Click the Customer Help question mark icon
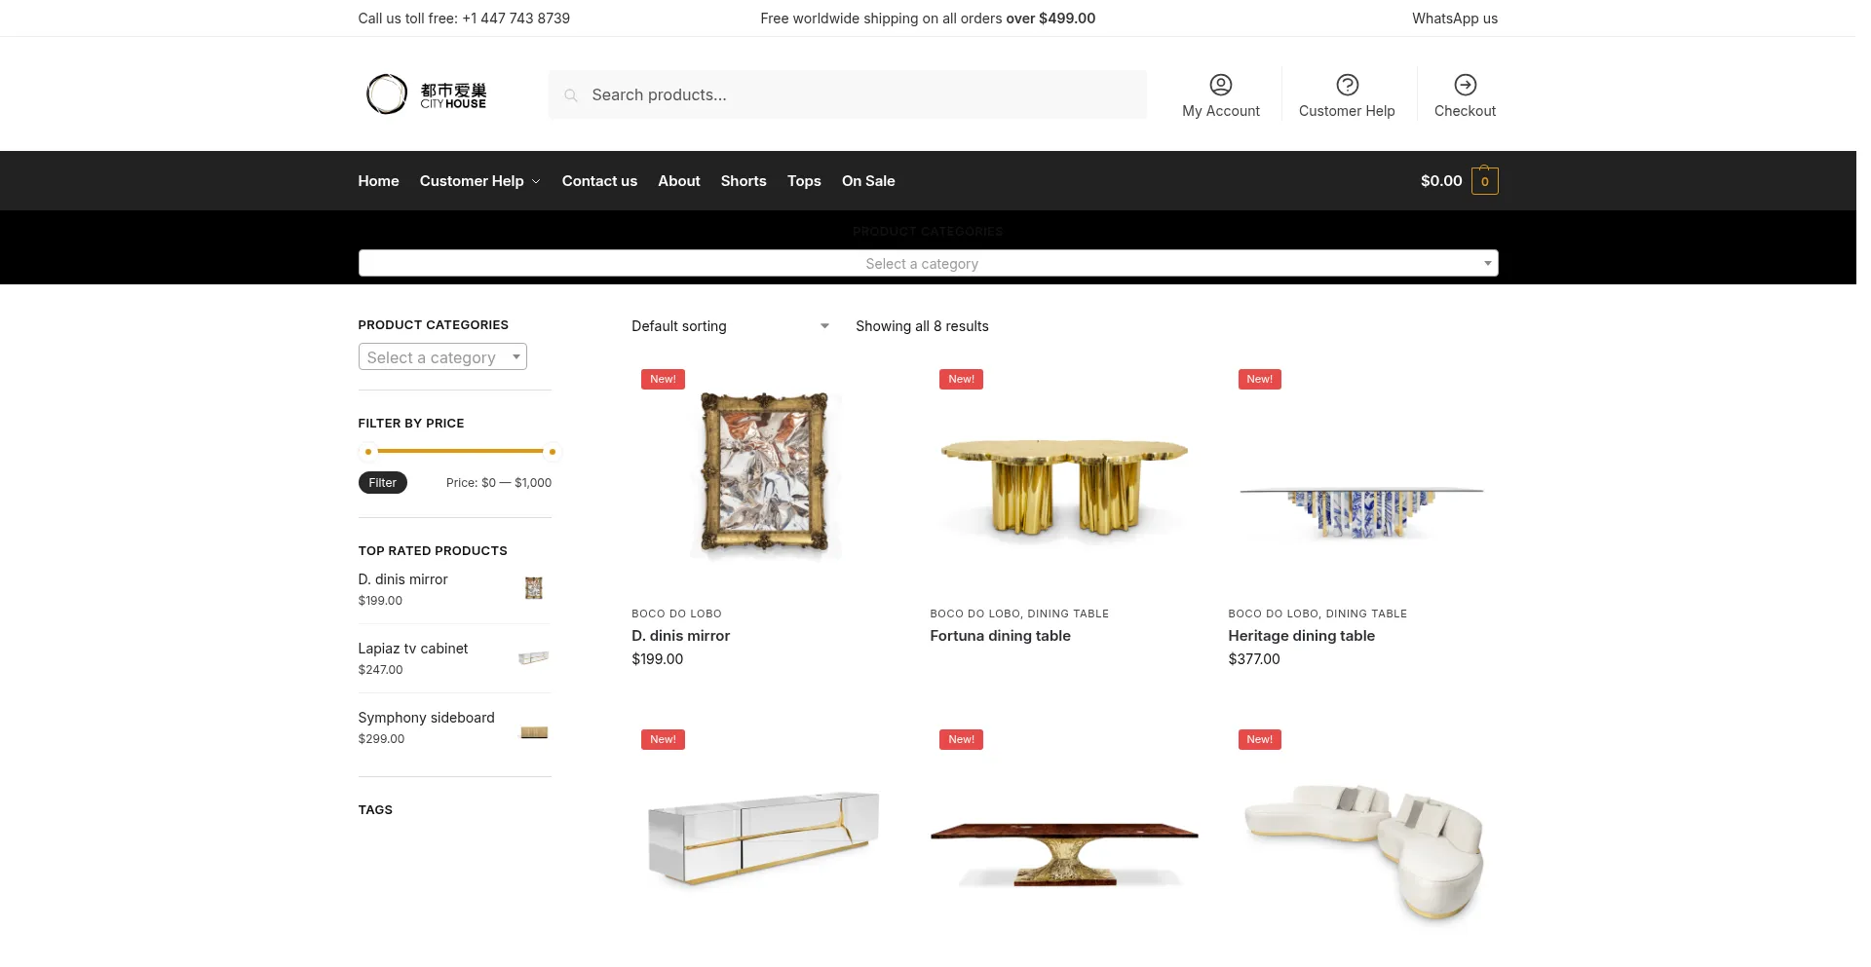The image size is (1871, 967). coord(1347,85)
